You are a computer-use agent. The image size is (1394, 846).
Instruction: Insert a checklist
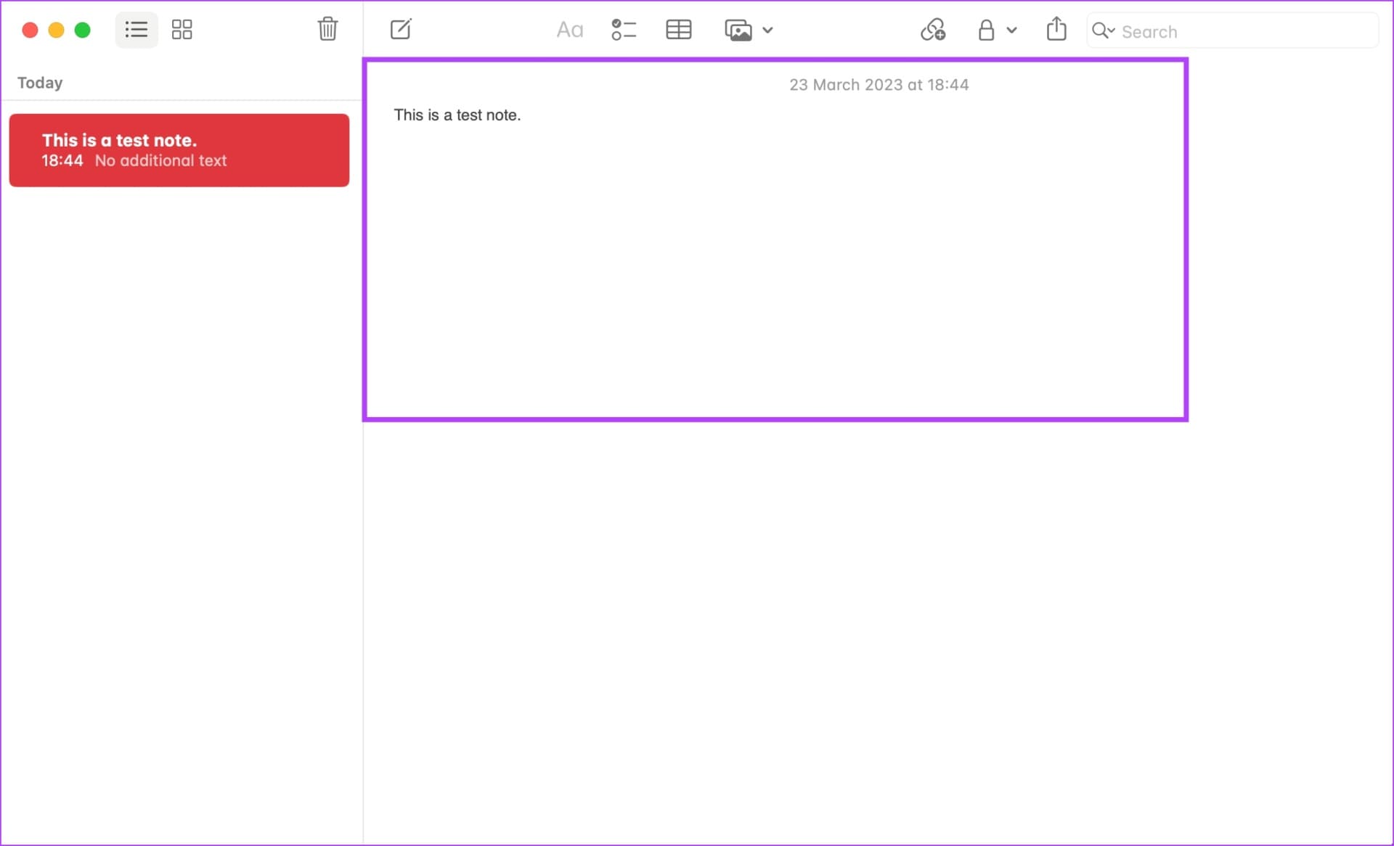click(x=623, y=30)
